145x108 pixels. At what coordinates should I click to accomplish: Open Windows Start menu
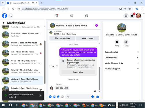[3, 105]
